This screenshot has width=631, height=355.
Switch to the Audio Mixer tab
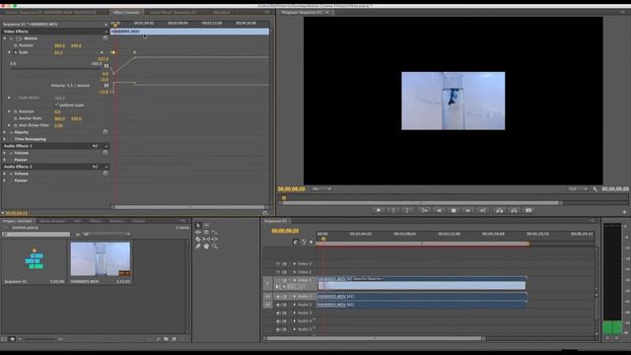tap(174, 13)
